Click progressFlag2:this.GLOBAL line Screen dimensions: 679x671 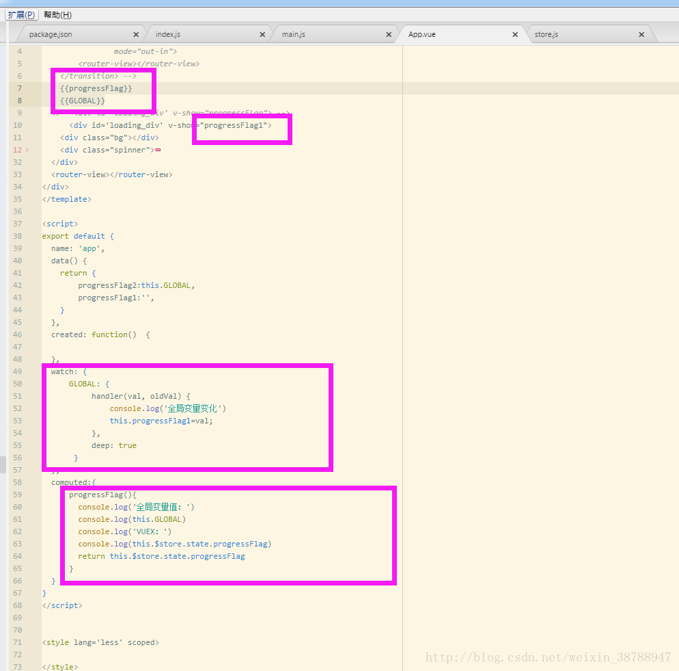137,285
